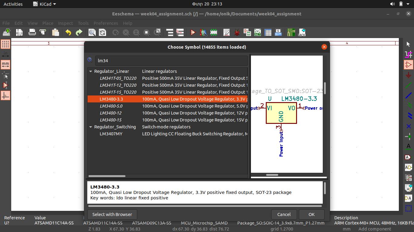This screenshot has height=232, width=414.
Task: Cancel the Choose Symbol dialog
Action: [284, 214]
